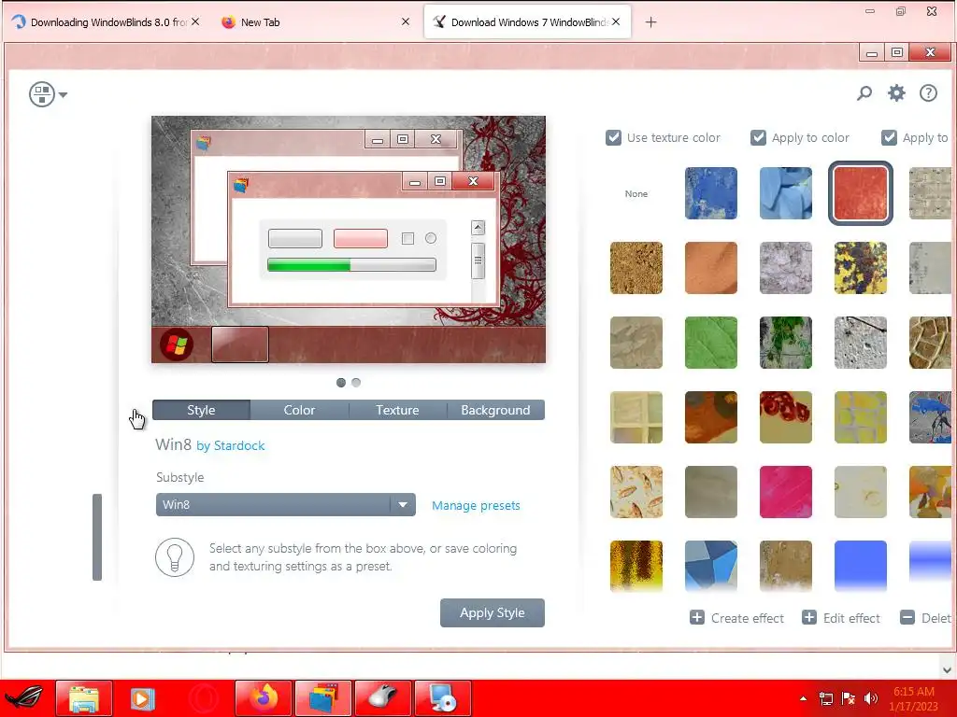Screen dimensions: 957x717
Task: Click Edit effect button
Action: coord(841,618)
